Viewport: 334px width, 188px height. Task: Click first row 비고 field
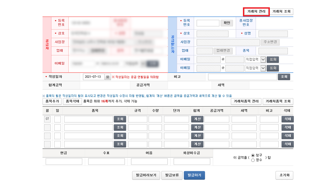(269, 119)
